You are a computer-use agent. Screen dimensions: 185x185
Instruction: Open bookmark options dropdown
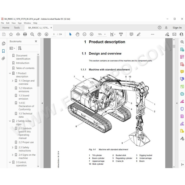click(12, 48)
